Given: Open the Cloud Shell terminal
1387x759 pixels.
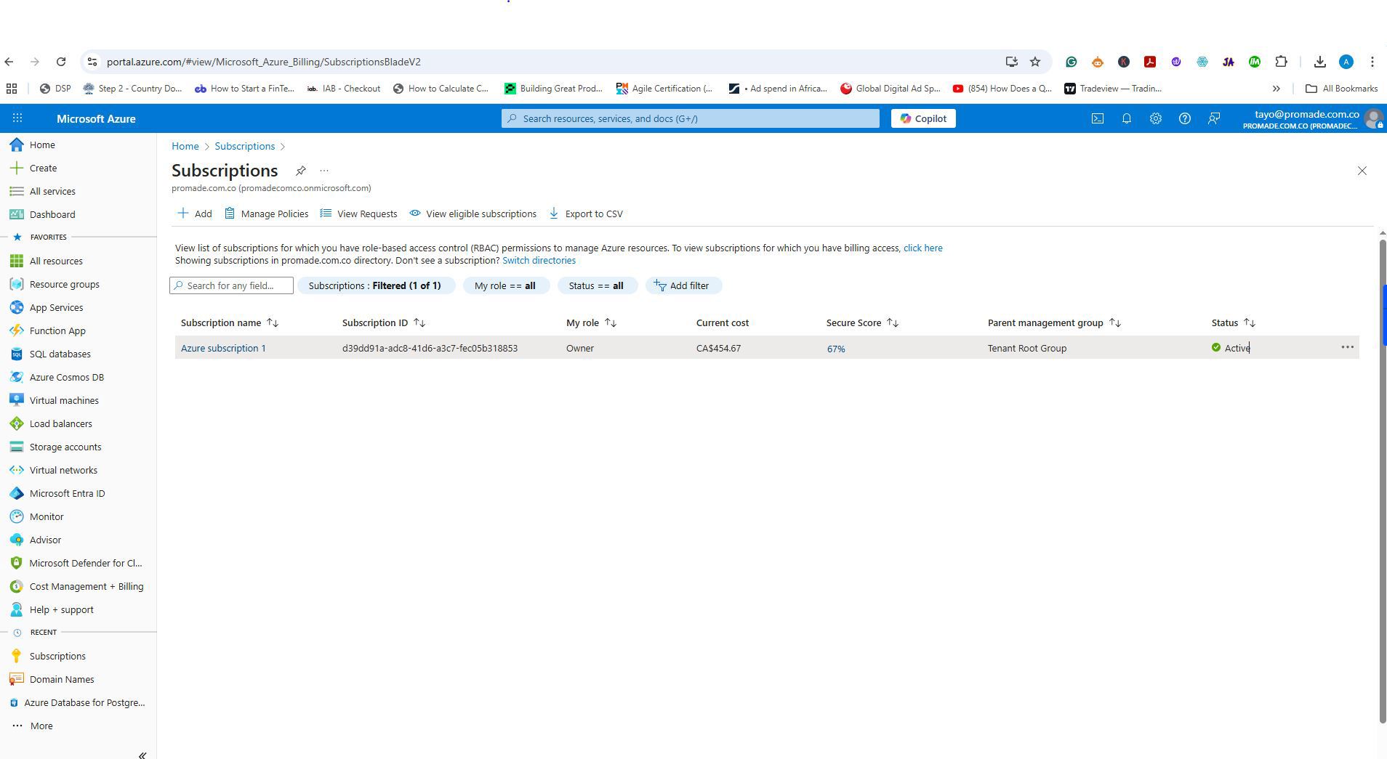Looking at the screenshot, I should 1098,118.
